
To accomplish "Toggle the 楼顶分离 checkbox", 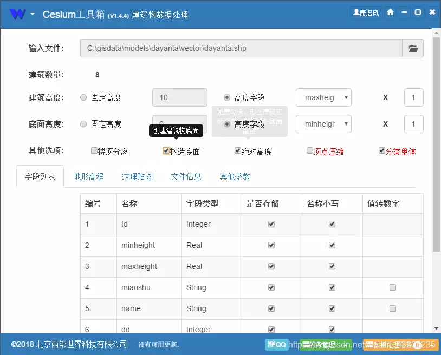I will 94,151.
